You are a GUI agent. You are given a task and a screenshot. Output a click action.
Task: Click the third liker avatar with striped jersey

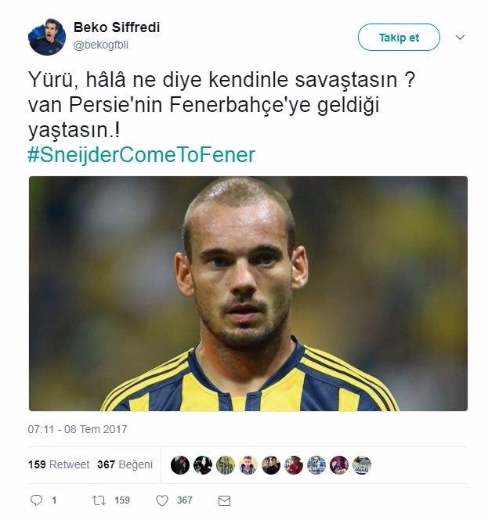click(x=226, y=465)
